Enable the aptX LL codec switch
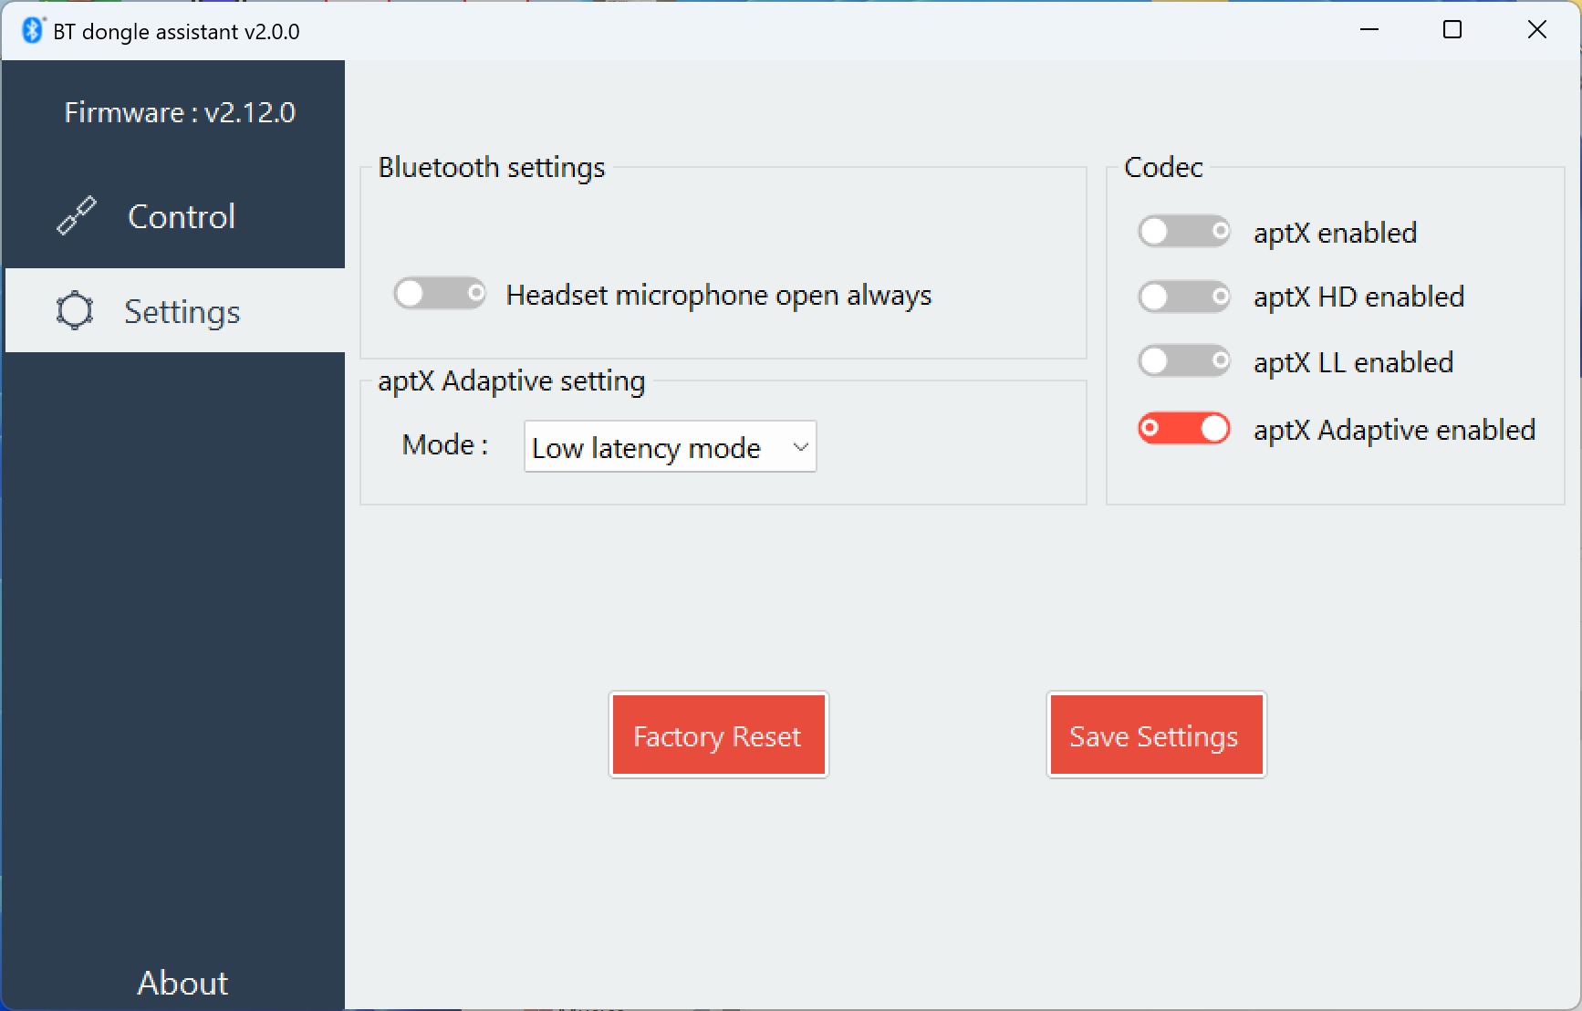This screenshot has width=1582, height=1011. coord(1184,361)
